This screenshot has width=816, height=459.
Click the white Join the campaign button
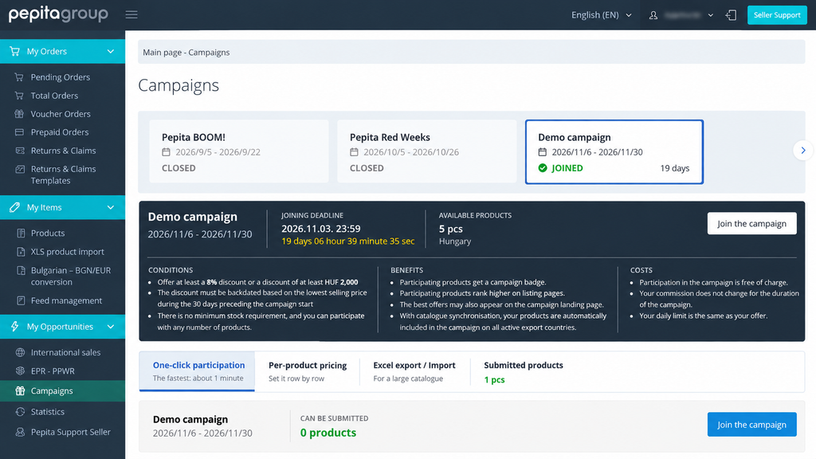[x=751, y=223]
